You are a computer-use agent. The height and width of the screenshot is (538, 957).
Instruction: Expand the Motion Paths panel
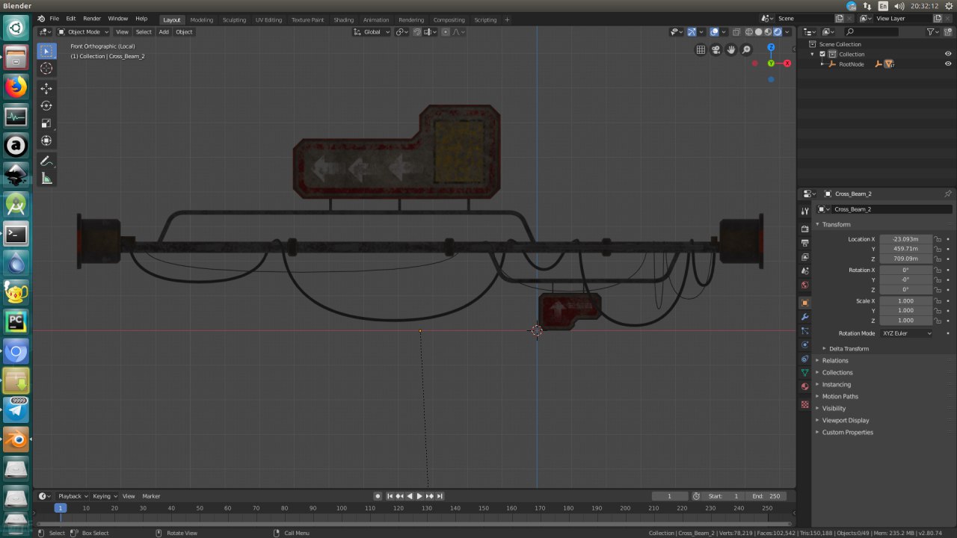tap(839, 396)
